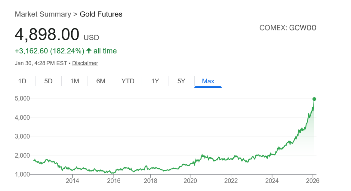This screenshot has height=191, width=351.
Task: Select the 5D time range tab
Action: 48,81
